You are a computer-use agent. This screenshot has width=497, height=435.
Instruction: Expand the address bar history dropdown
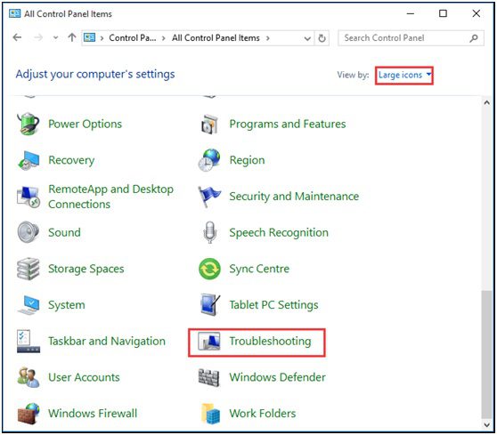(x=307, y=38)
